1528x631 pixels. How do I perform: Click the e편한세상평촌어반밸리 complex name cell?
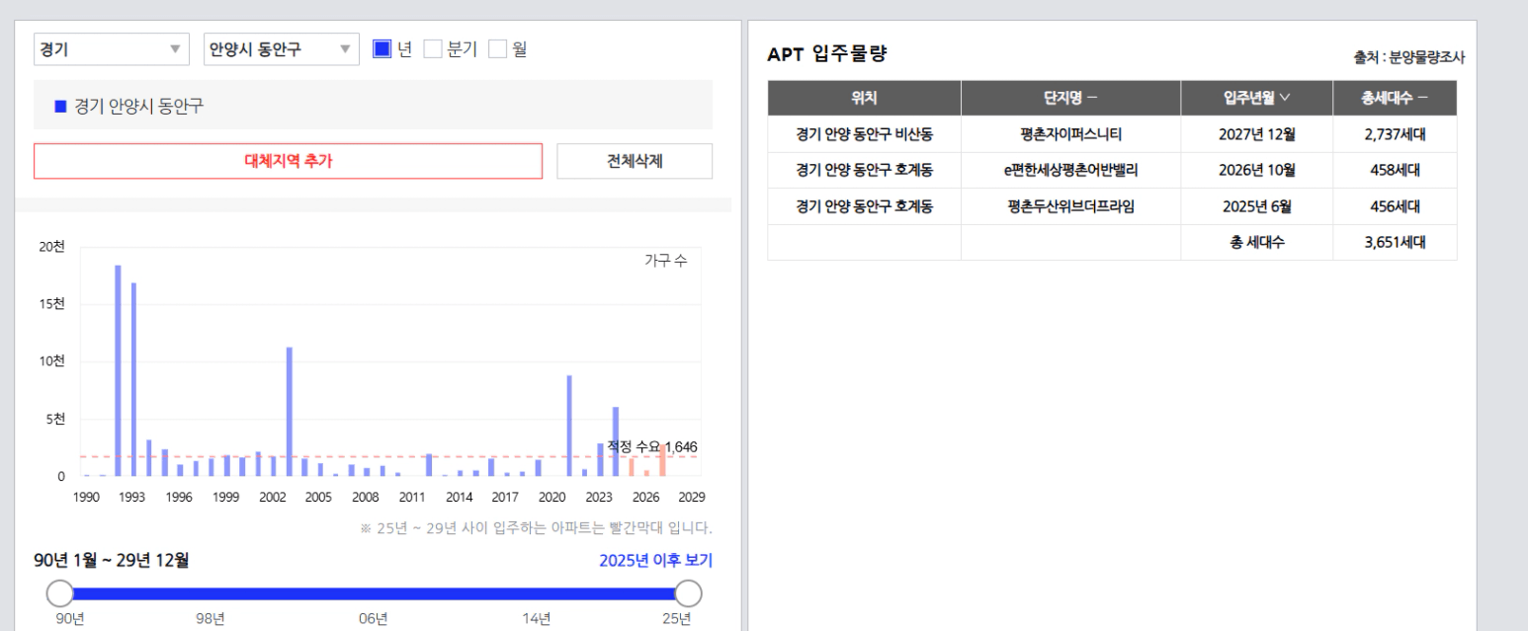coord(1070,170)
